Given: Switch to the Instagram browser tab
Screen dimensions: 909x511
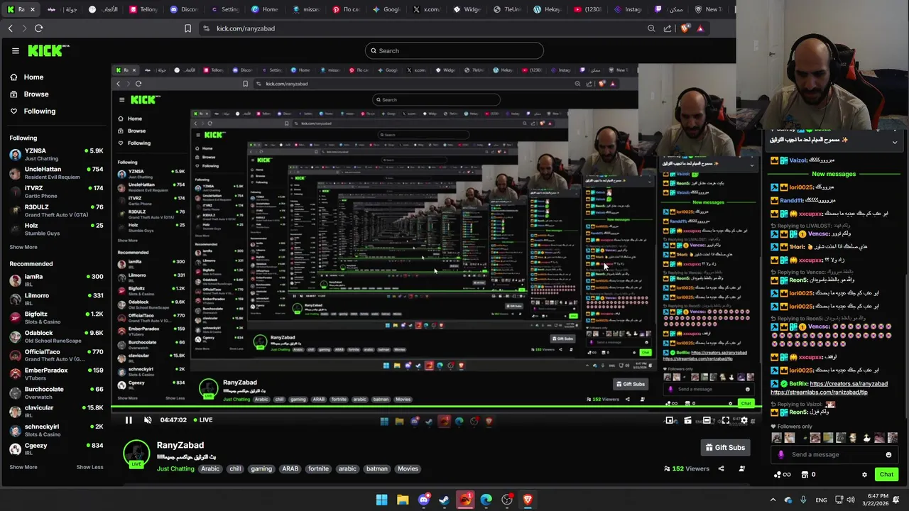Looking at the screenshot, I should tap(628, 9).
